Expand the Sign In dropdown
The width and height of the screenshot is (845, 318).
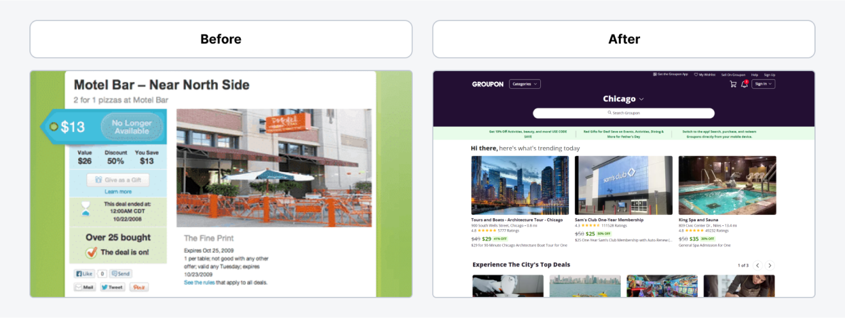[x=763, y=84]
